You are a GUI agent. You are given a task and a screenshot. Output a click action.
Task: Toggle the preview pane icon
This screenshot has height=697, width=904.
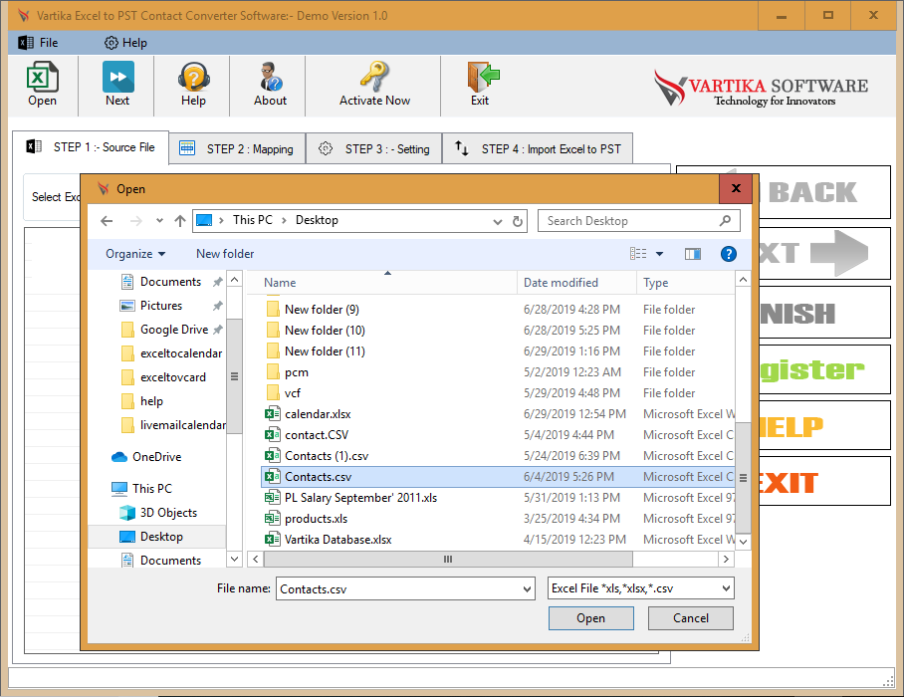[692, 254]
